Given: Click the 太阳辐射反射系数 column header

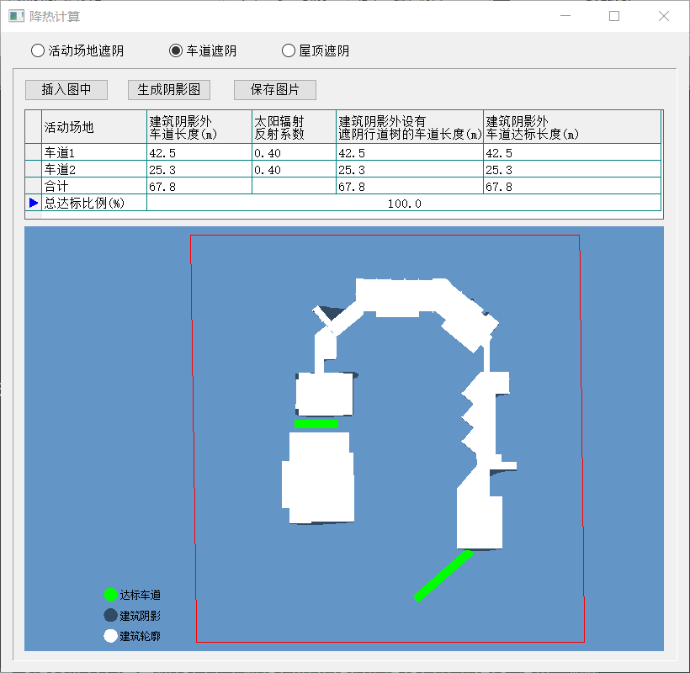Looking at the screenshot, I should (x=293, y=127).
